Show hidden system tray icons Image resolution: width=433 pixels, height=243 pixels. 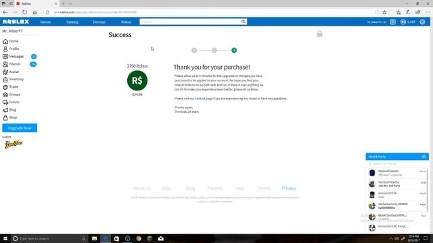[391, 238]
